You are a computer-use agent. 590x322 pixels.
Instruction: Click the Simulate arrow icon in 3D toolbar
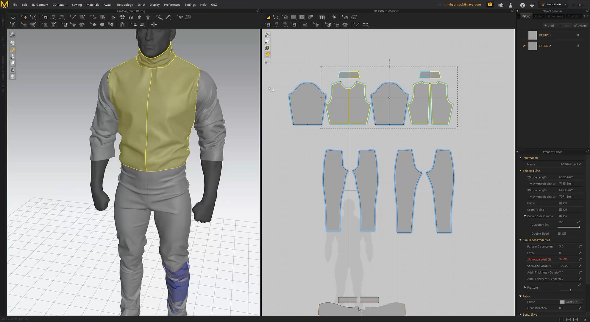point(13,17)
